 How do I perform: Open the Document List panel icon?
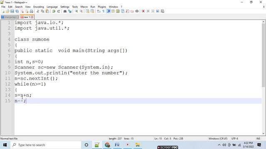pyautogui.click(x=123, y=11)
